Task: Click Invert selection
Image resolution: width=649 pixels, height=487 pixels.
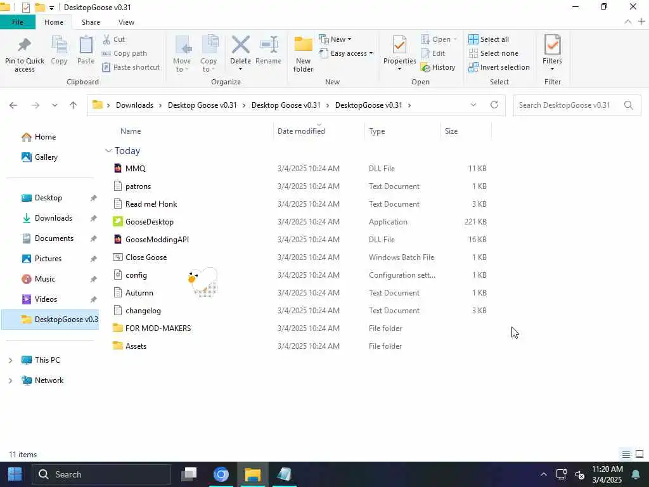Action: (499, 67)
